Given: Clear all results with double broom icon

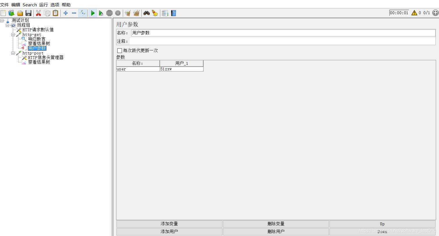Looking at the screenshot, I should (136, 13).
